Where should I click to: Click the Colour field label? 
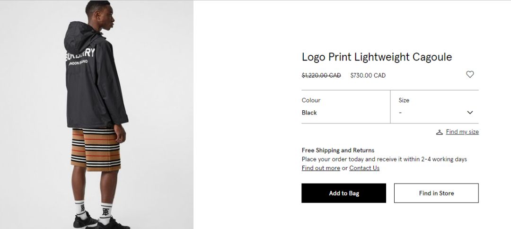tap(311, 100)
